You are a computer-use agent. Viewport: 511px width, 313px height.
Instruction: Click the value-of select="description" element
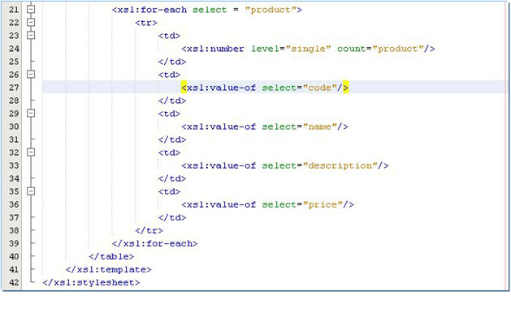[285, 165]
